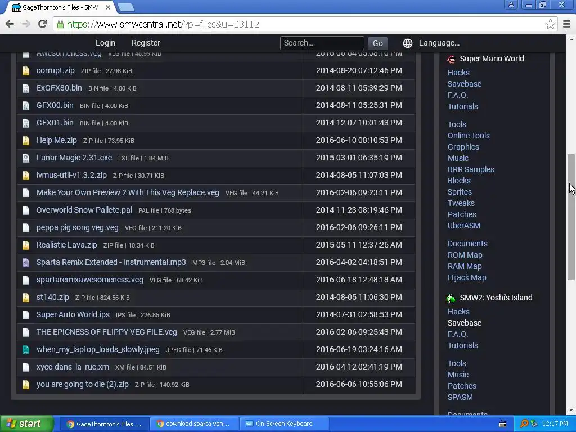This screenshot has width=576, height=432.
Task: Open the UberASM section link
Action: (x=463, y=226)
